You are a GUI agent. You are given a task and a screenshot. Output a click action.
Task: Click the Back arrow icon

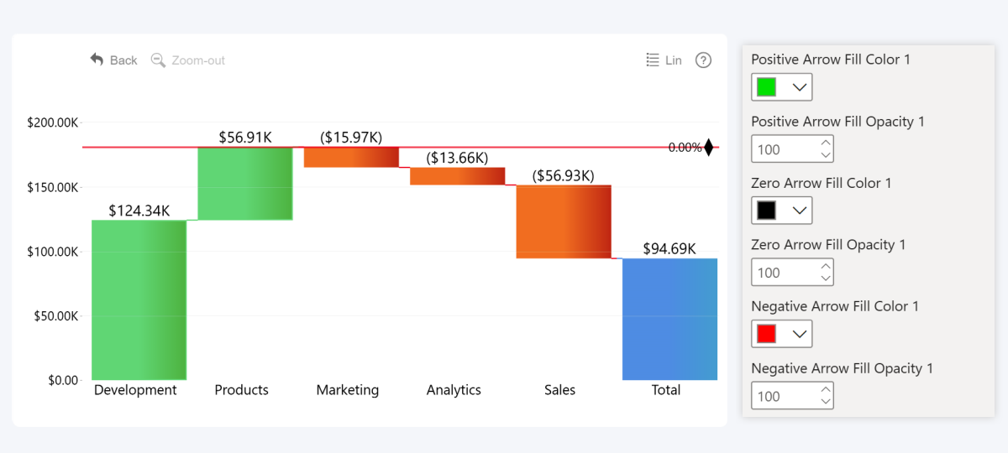(x=97, y=60)
